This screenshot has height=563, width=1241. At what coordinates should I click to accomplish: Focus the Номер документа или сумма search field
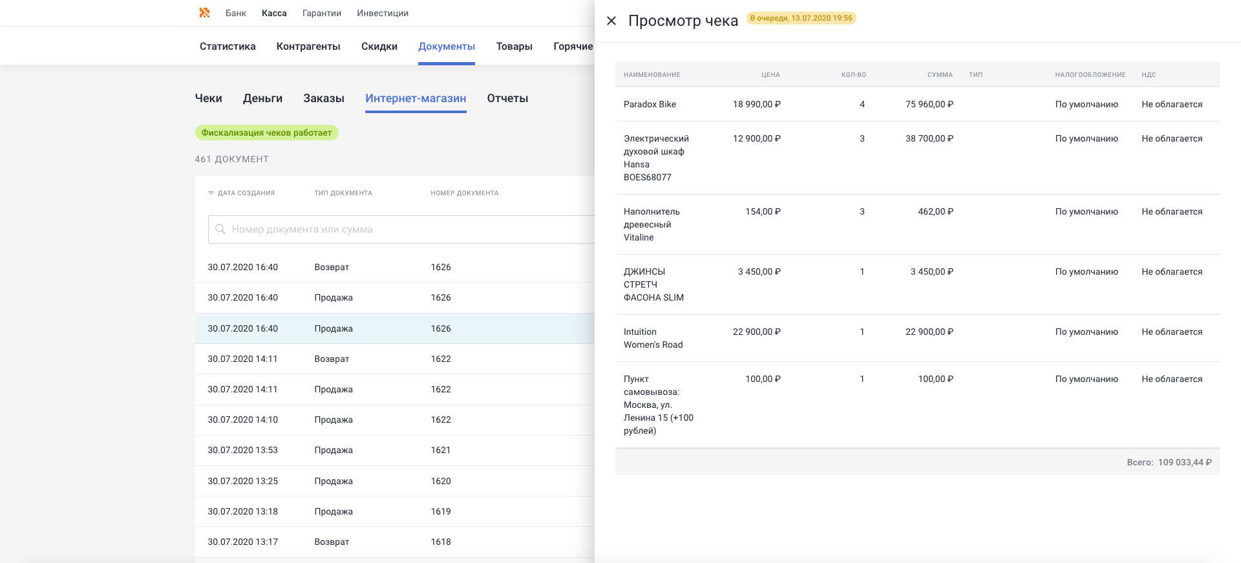click(x=401, y=229)
